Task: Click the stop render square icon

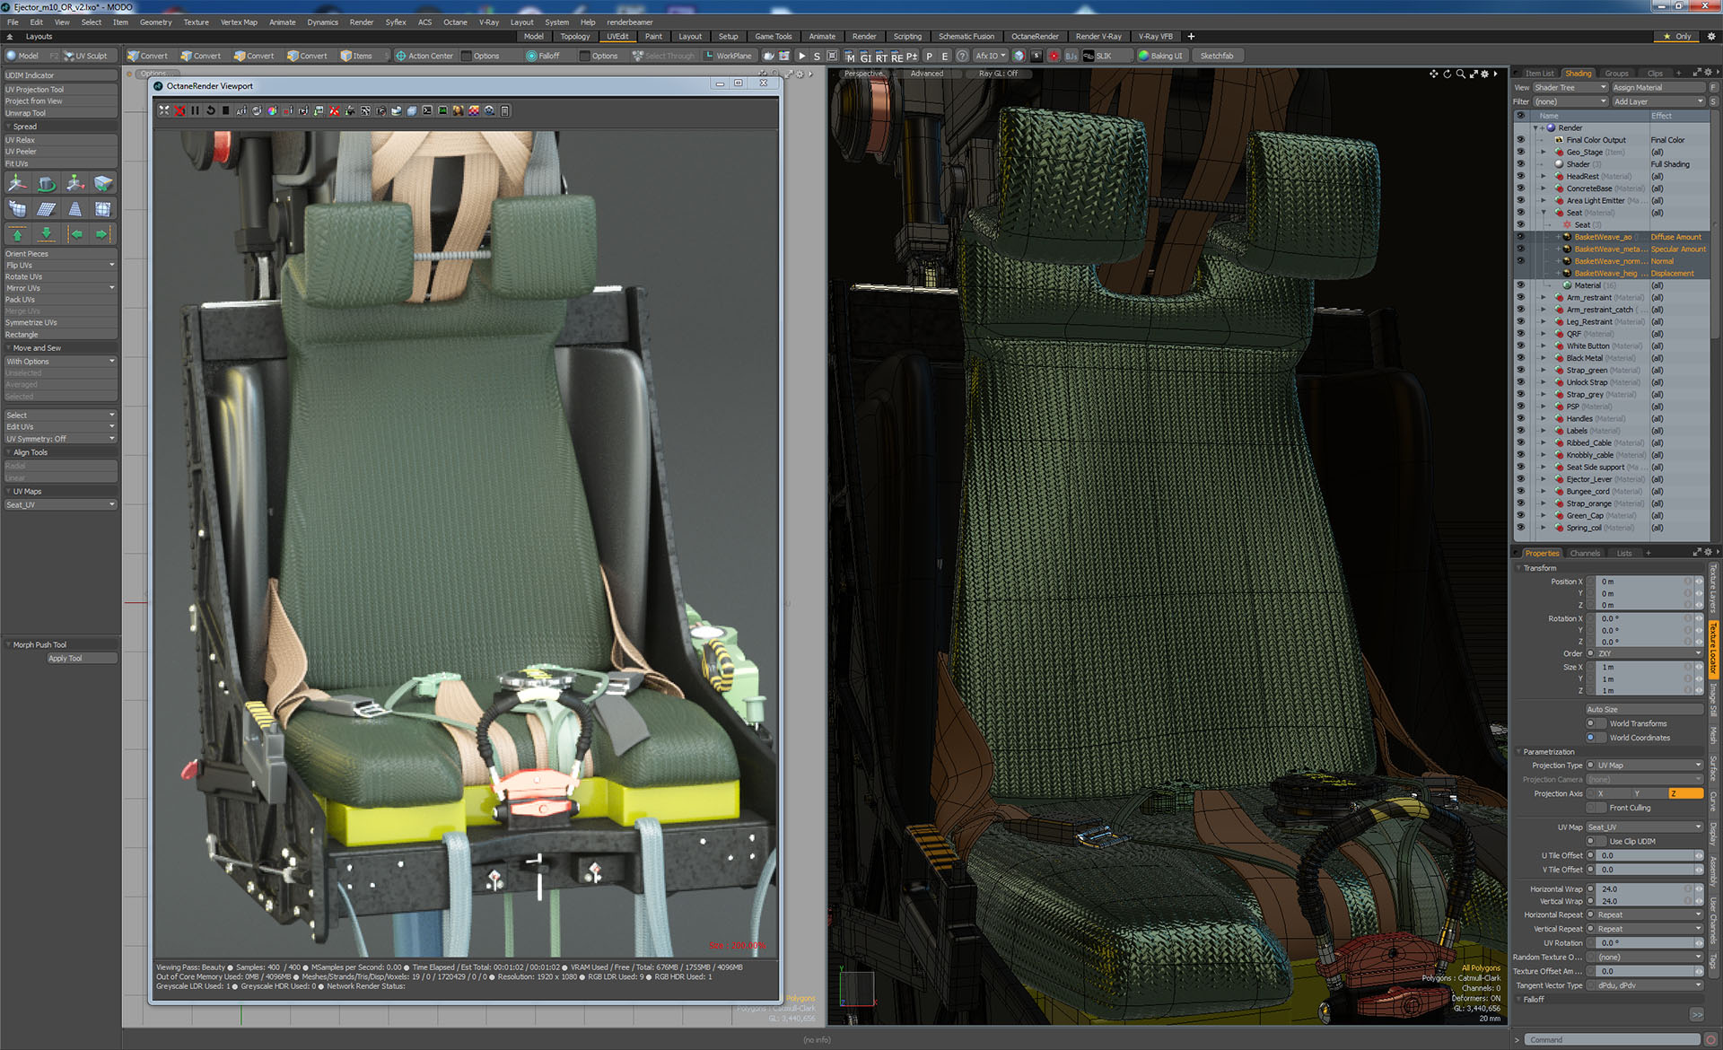Action: click(x=225, y=110)
